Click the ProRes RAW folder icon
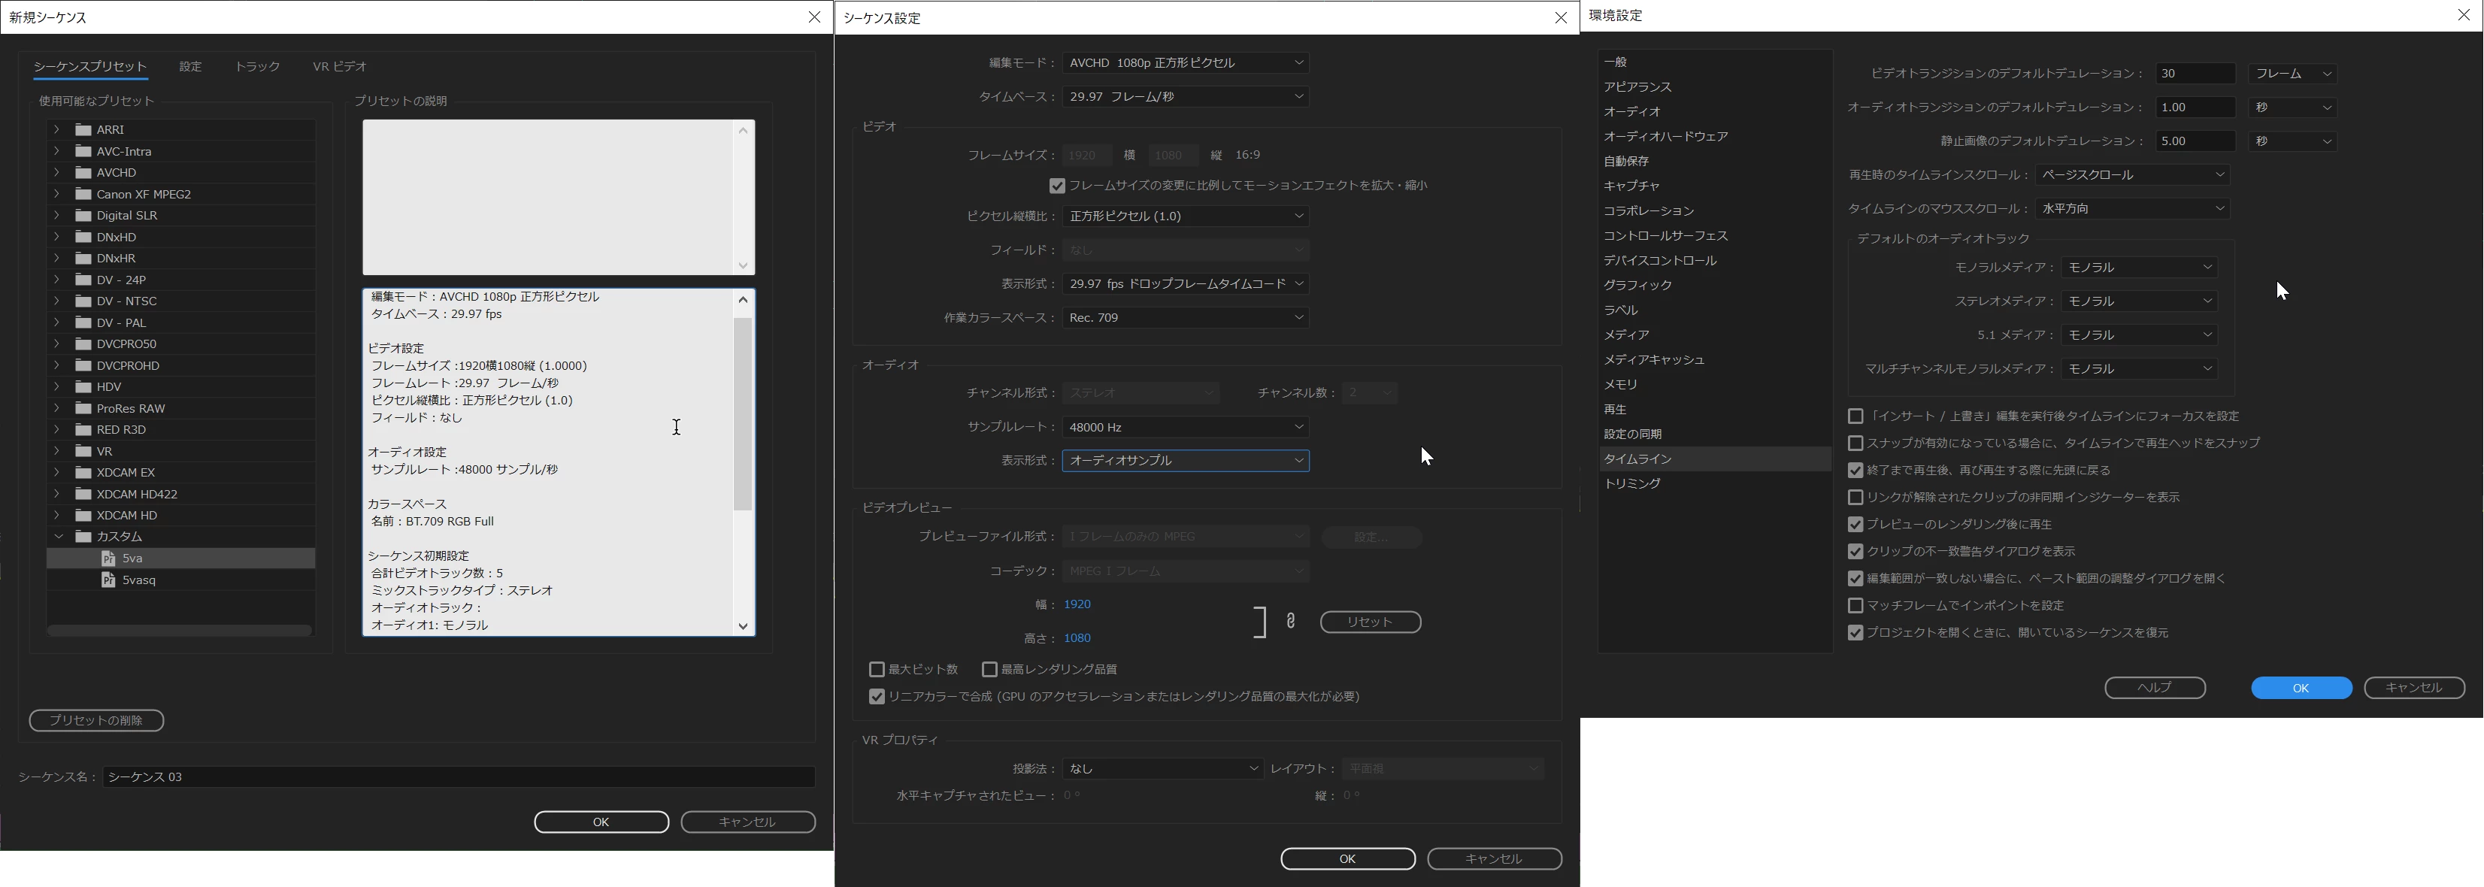Image resolution: width=2484 pixels, height=887 pixels. point(84,408)
